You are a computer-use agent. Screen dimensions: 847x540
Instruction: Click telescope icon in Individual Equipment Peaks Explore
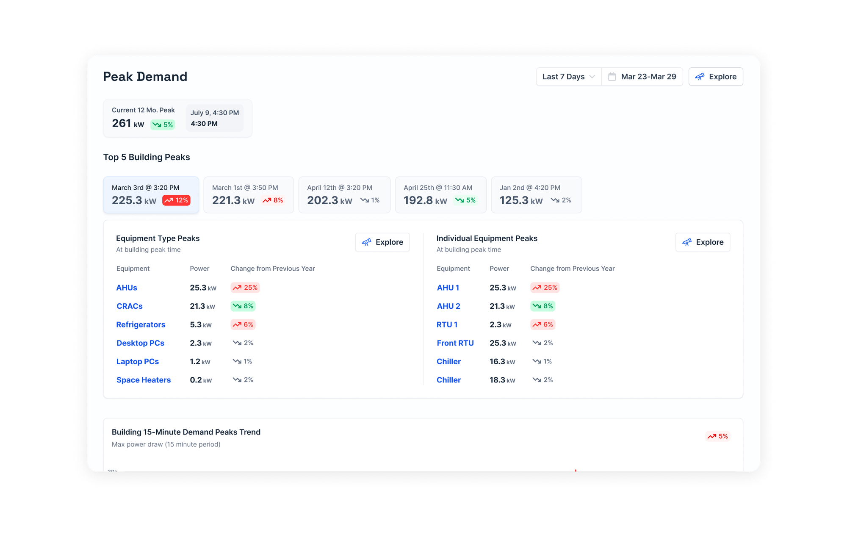[x=686, y=242]
